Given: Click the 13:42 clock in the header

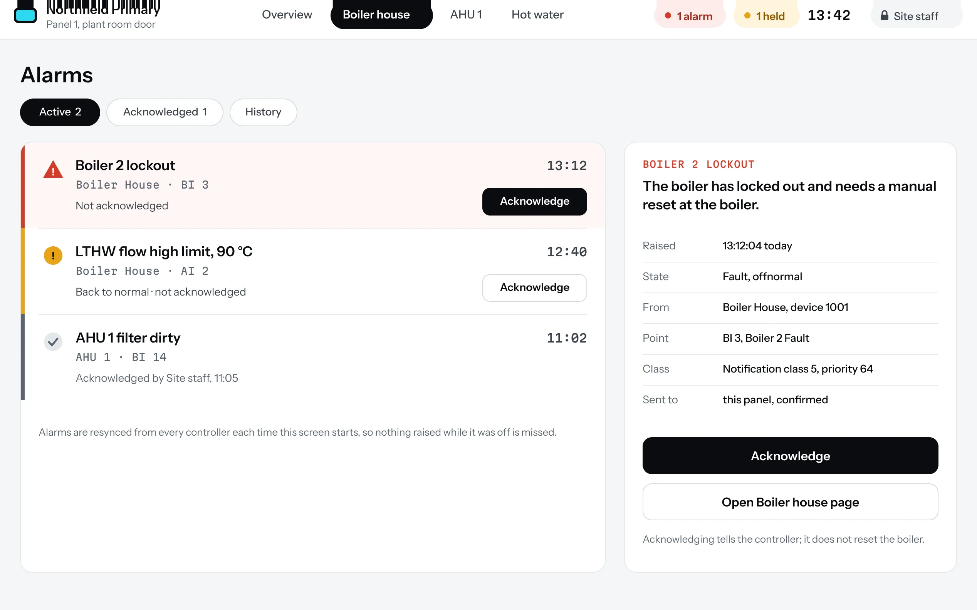Looking at the screenshot, I should pyautogui.click(x=829, y=15).
